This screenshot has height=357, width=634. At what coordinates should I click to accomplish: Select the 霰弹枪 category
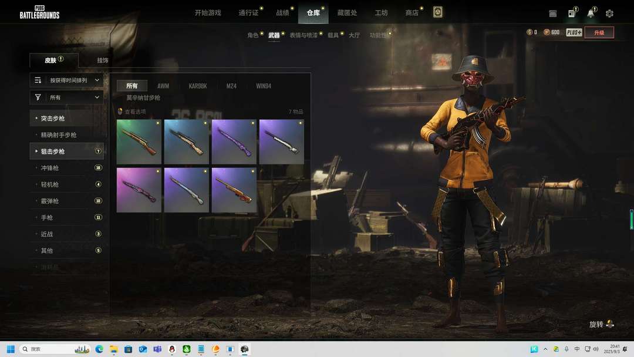point(67,201)
